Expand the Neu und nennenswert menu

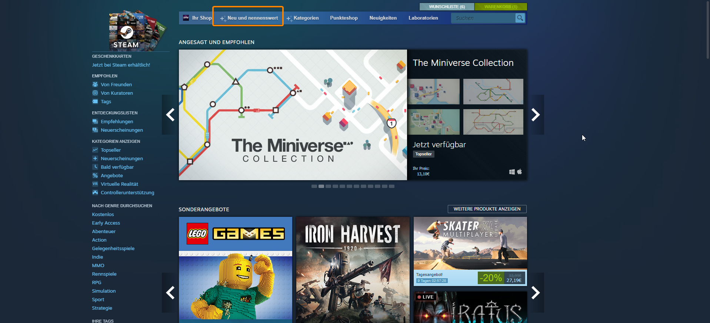[x=249, y=18]
